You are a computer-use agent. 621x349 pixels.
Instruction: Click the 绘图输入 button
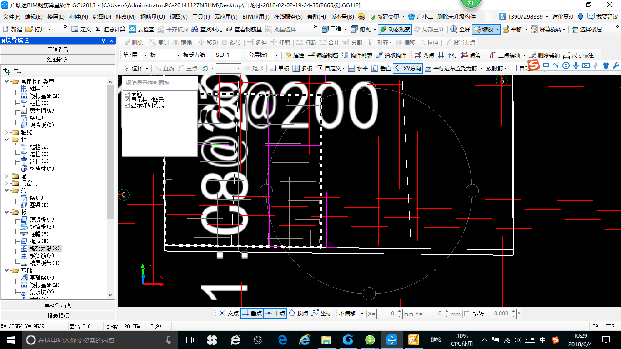(x=58, y=60)
